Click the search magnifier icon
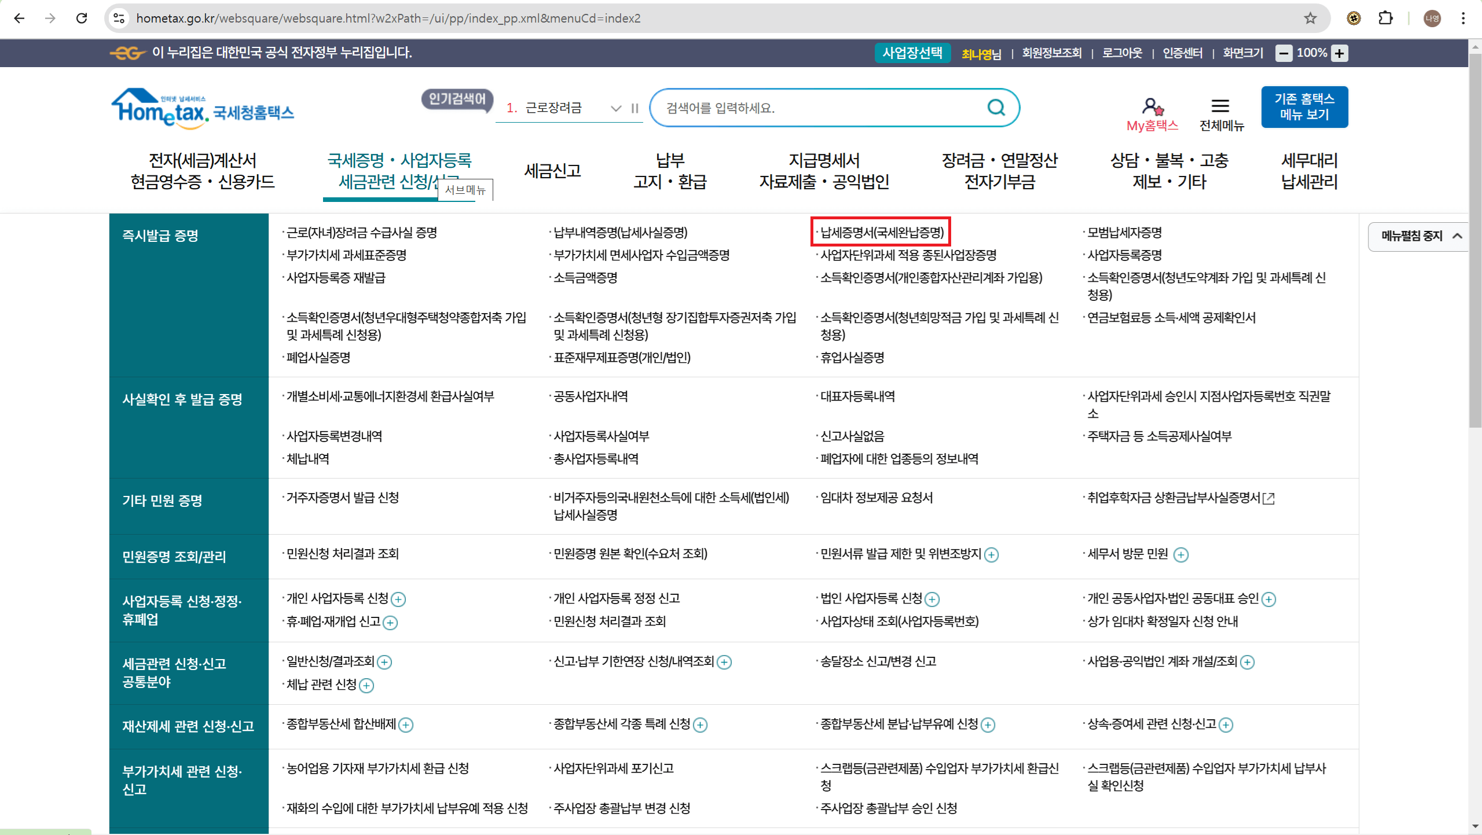This screenshot has height=835, width=1482. pyautogui.click(x=995, y=108)
